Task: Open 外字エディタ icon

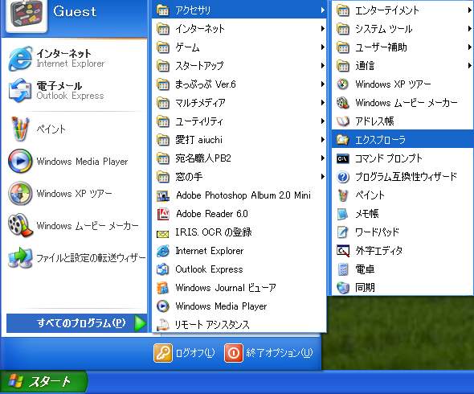Action: point(342,251)
